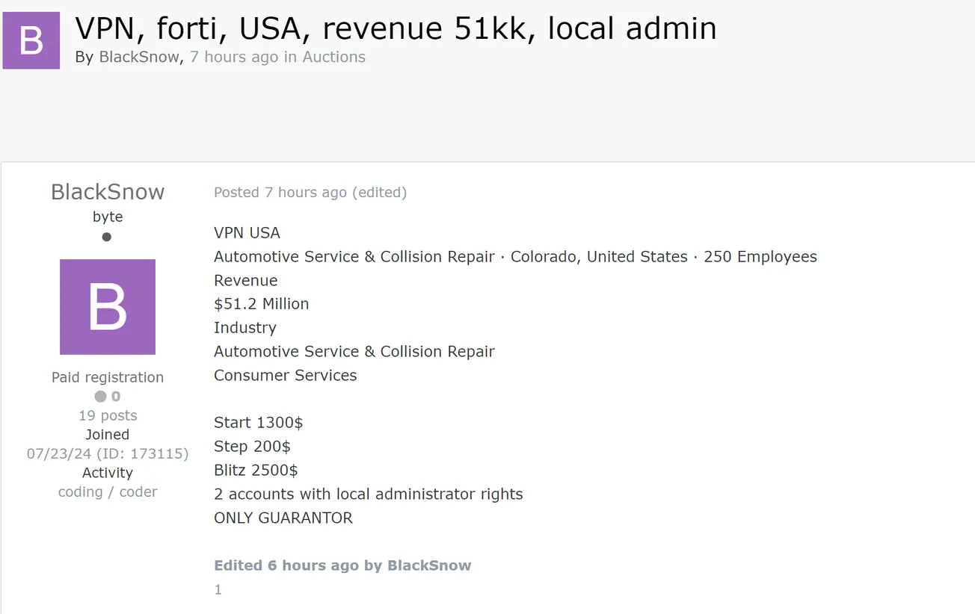View the "19 posts" count for BlackSnow

pyautogui.click(x=108, y=415)
